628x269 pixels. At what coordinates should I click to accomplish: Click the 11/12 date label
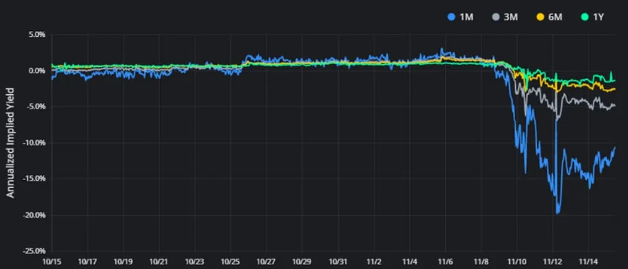(x=553, y=262)
